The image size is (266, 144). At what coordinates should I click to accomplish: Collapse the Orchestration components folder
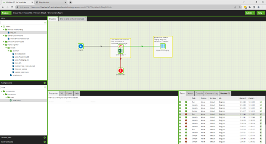tap(2, 91)
